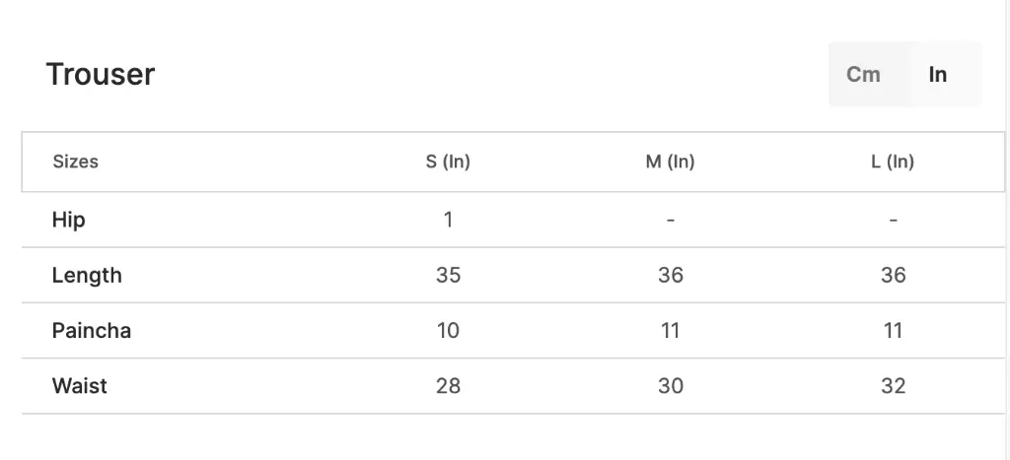The height and width of the screenshot is (460, 1010).
Task: Click the Hip dash under M column
Action: pos(671,220)
